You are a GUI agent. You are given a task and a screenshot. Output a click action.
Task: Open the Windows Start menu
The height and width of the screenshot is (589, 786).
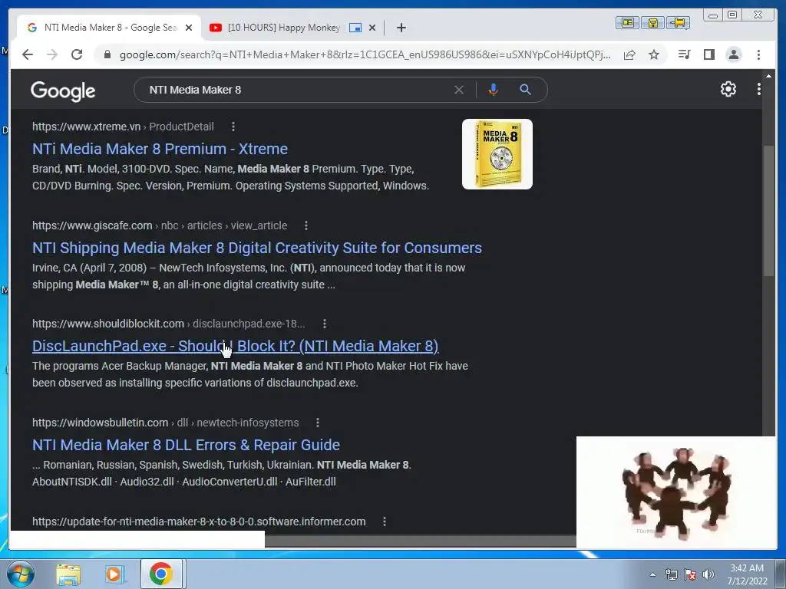(x=21, y=574)
